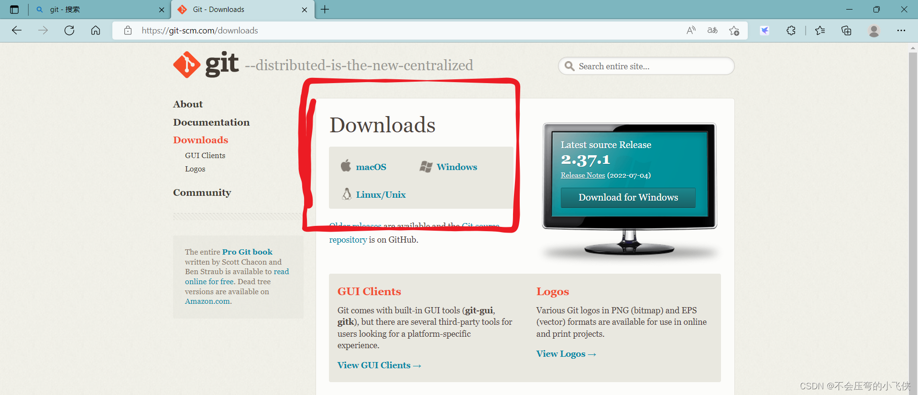Open the user profile avatar
This screenshot has width=918, height=395.
tap(874, 31)
